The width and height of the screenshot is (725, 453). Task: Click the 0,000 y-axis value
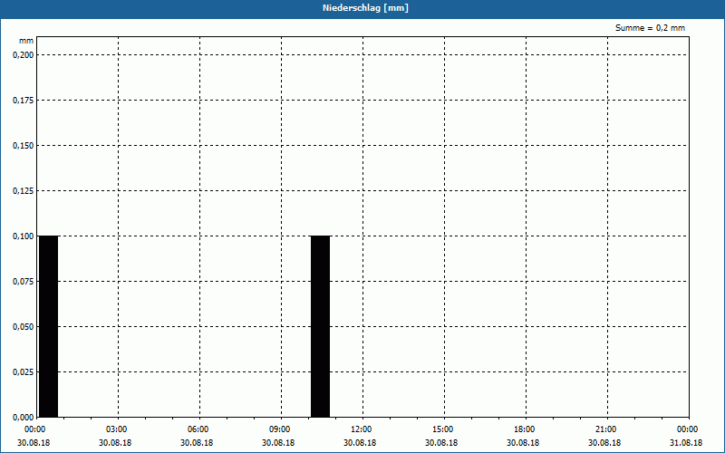pos(24,418)
